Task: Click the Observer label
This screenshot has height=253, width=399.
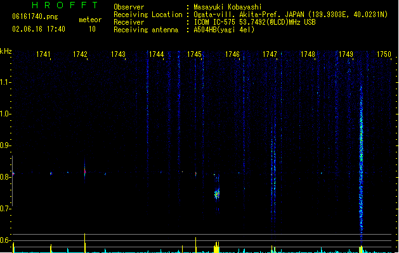Action: click(129, 7)
